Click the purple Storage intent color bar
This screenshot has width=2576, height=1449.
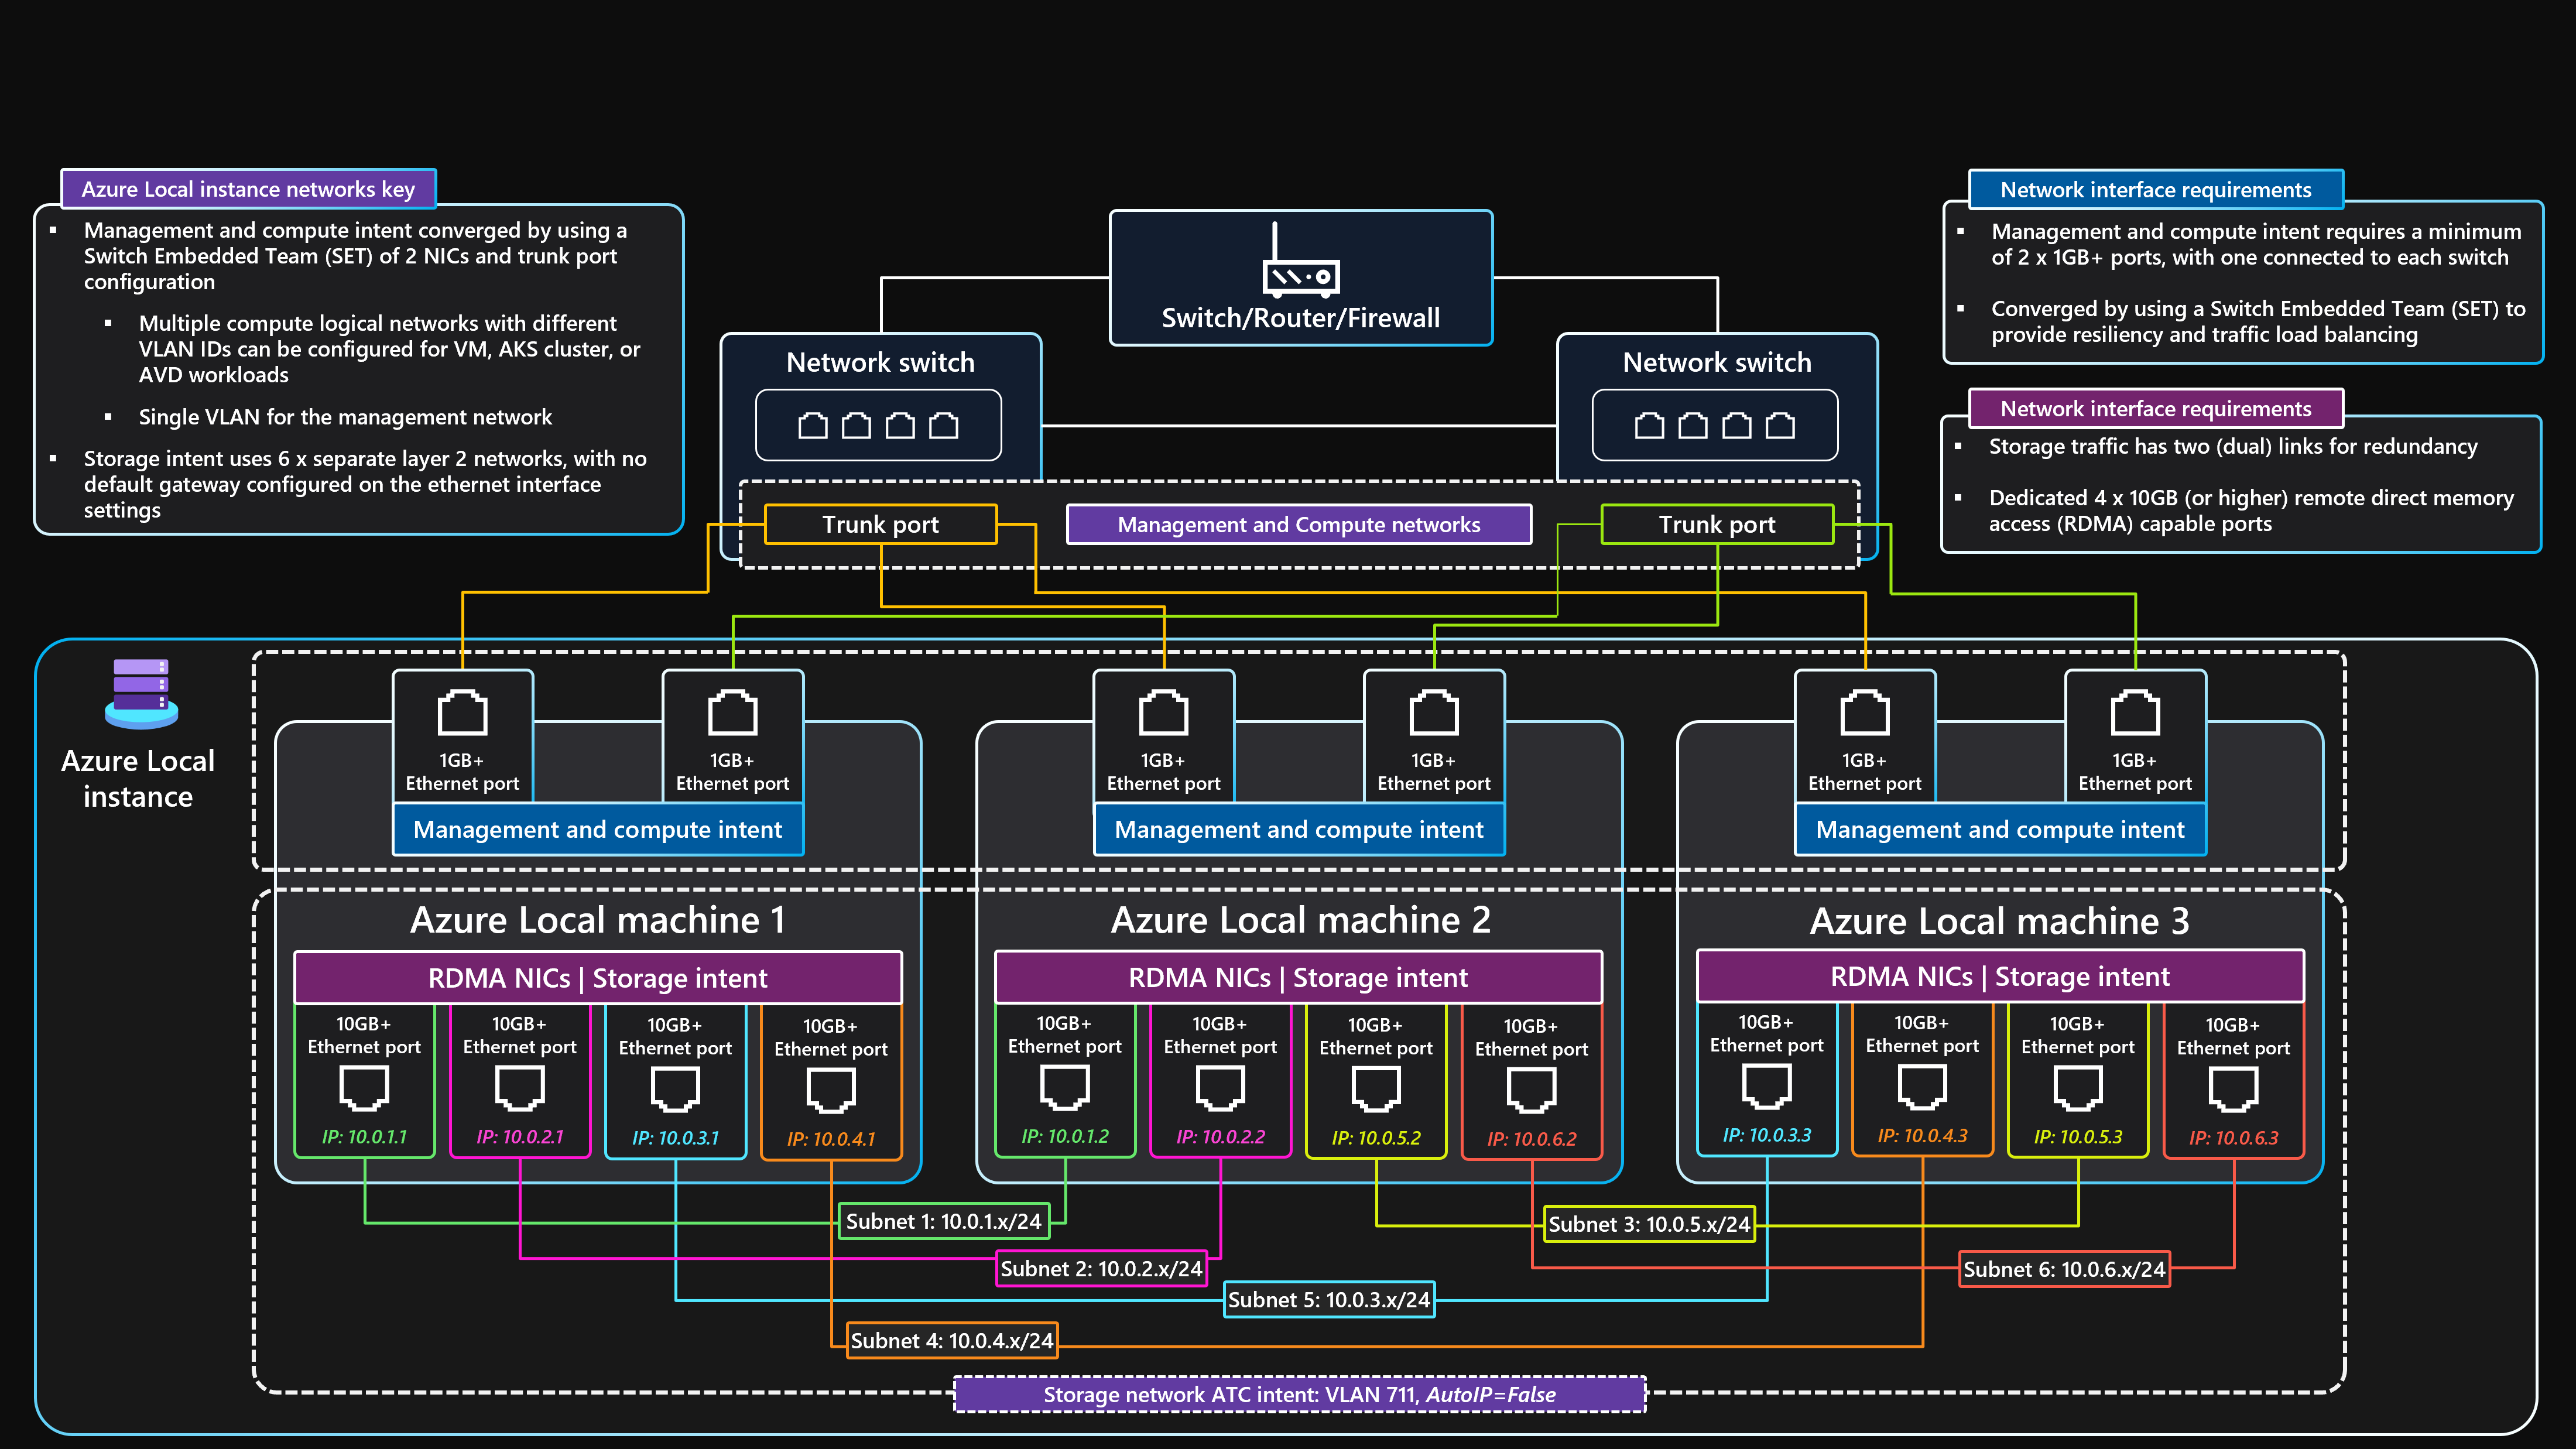coord(598,977)
